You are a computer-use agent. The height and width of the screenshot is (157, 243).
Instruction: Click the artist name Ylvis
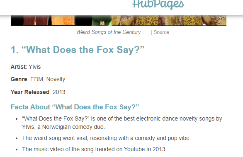[34, 67]
